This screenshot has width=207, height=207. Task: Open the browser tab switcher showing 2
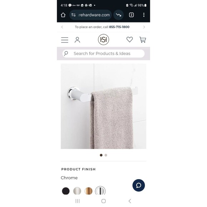pyautogui.click(x=131, y=15)
